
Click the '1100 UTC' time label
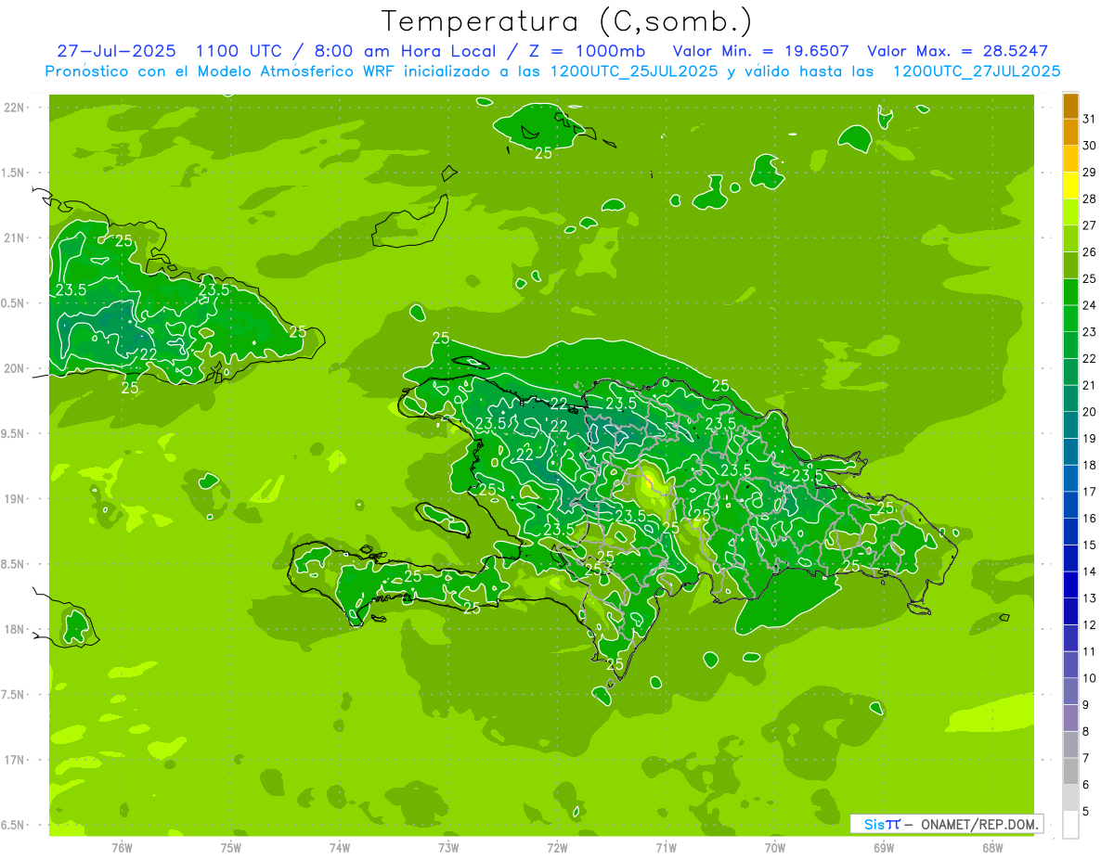[239, 51]
